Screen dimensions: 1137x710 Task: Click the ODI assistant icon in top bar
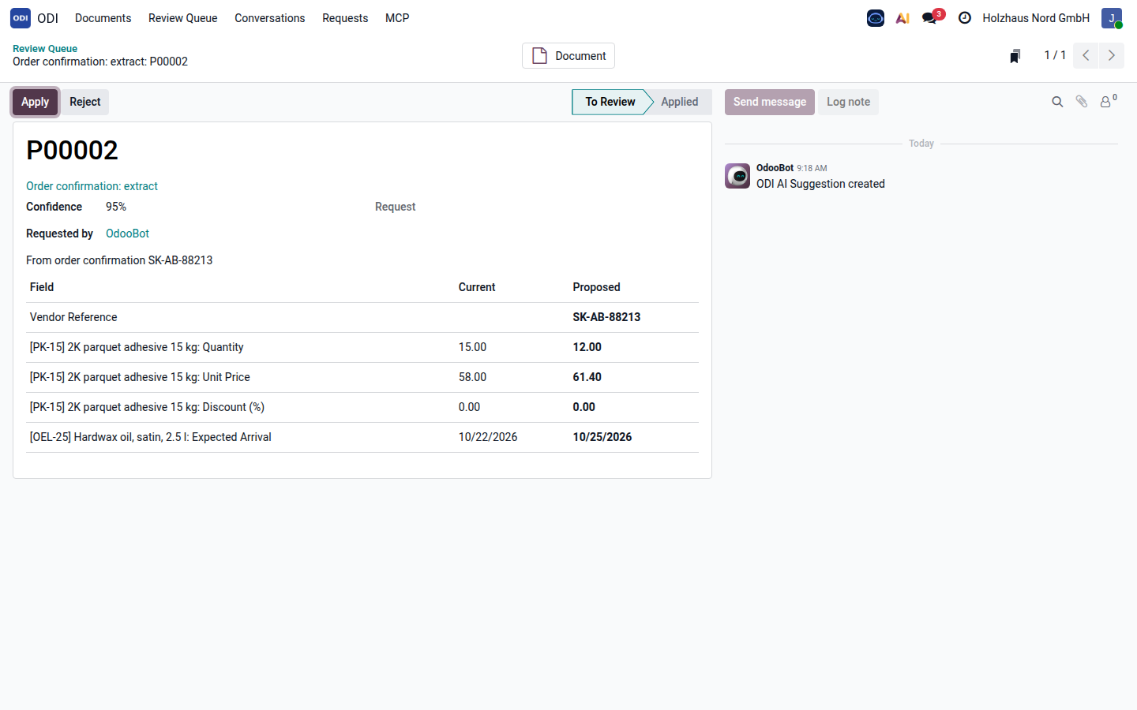point(876,18)
